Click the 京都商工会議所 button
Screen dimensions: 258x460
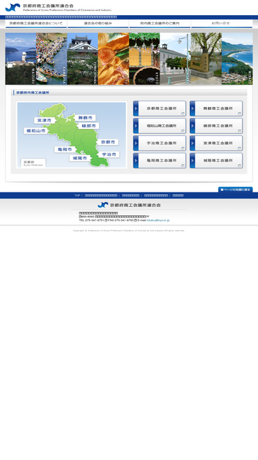[160, 108]
